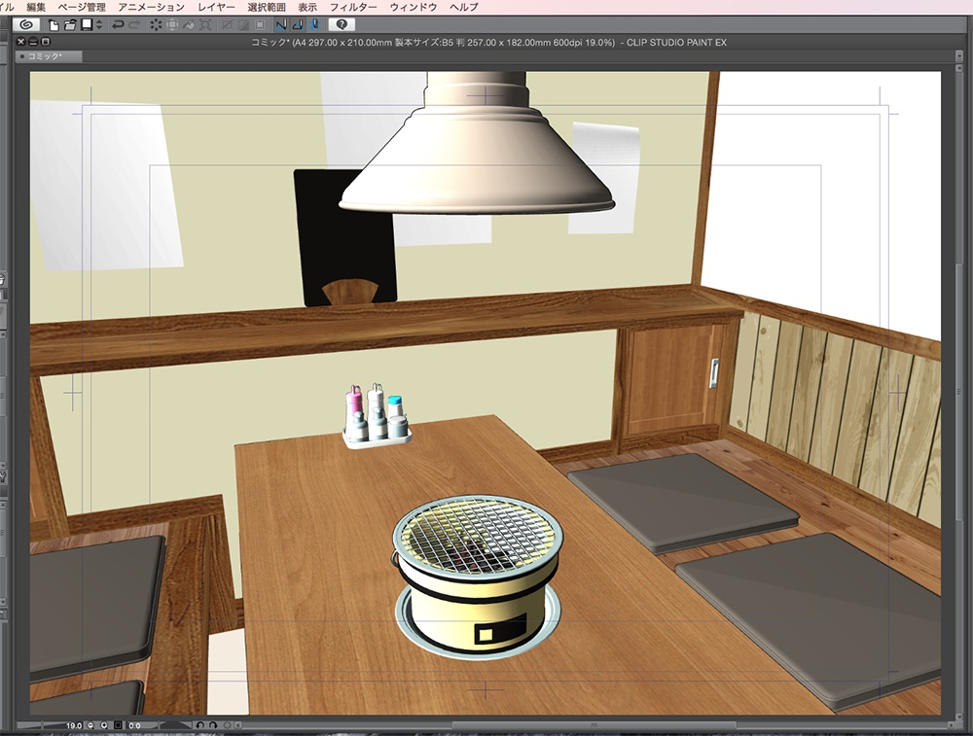
Task: Save the document using the Save icon
Action: coord(87,27)
